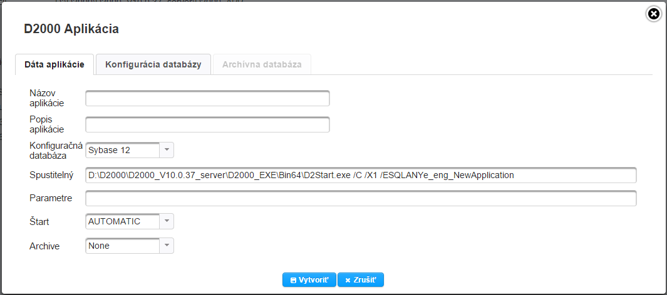Screen dimensions: 667x295
Task: Click the disk icon on Vytvoriť button
Action: click(293, 280)
